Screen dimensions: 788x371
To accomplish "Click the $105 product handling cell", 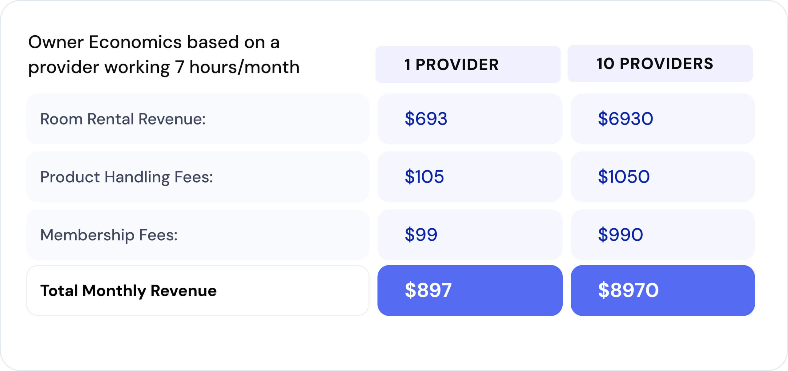I will point(470,177).
